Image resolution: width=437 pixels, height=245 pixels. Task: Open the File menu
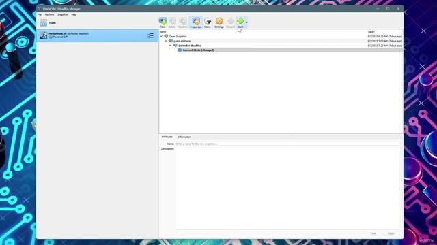(40, 14)
